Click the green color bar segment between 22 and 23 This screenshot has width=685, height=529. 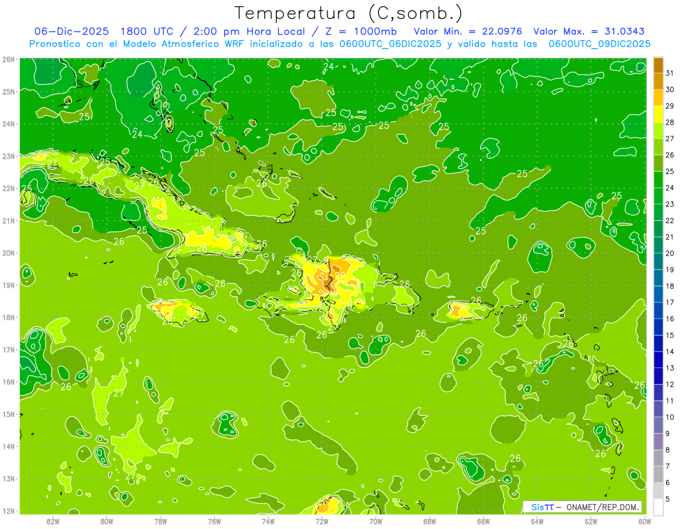click(x=658, y=212)
